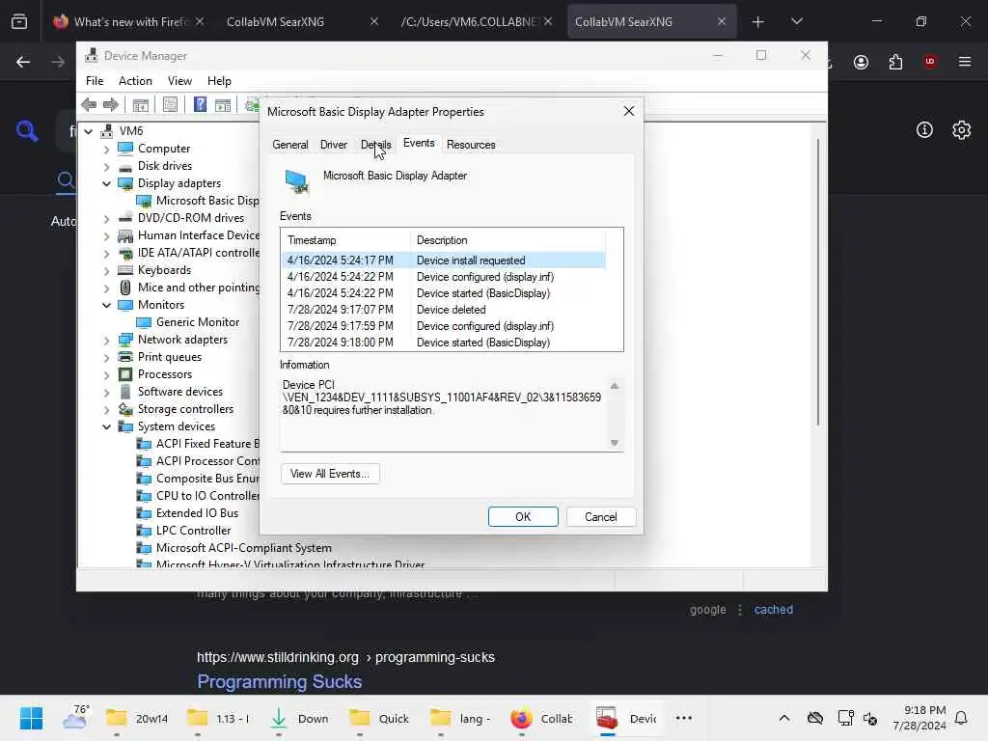
Task: Click the Firefox Collab taskbar icon
Action: pyautogui.click(x=541, y=718)
